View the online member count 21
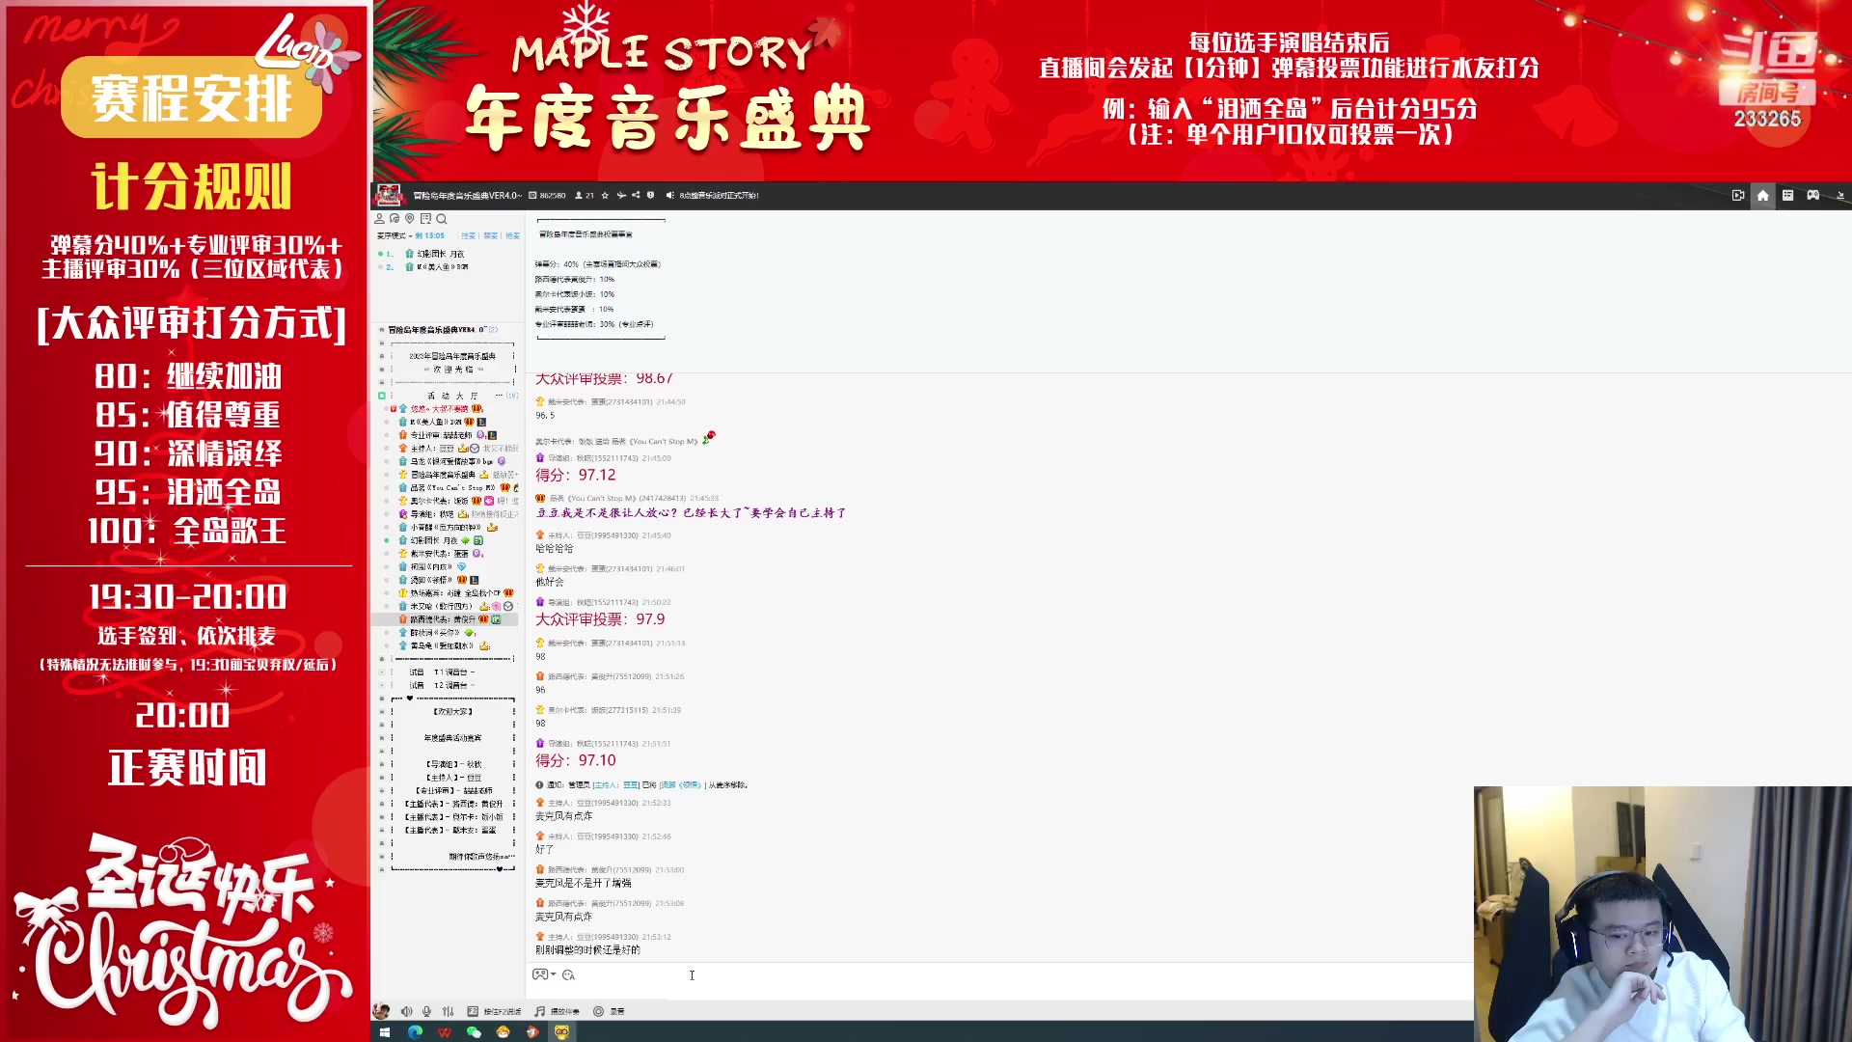The image size is (1852, 1042). coord(585,195)
